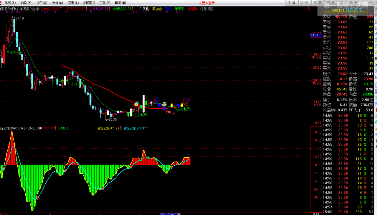Select the trade row with volume 115
Screen dimensions: 377x215
pyautogui.click(x=348, y=159)
